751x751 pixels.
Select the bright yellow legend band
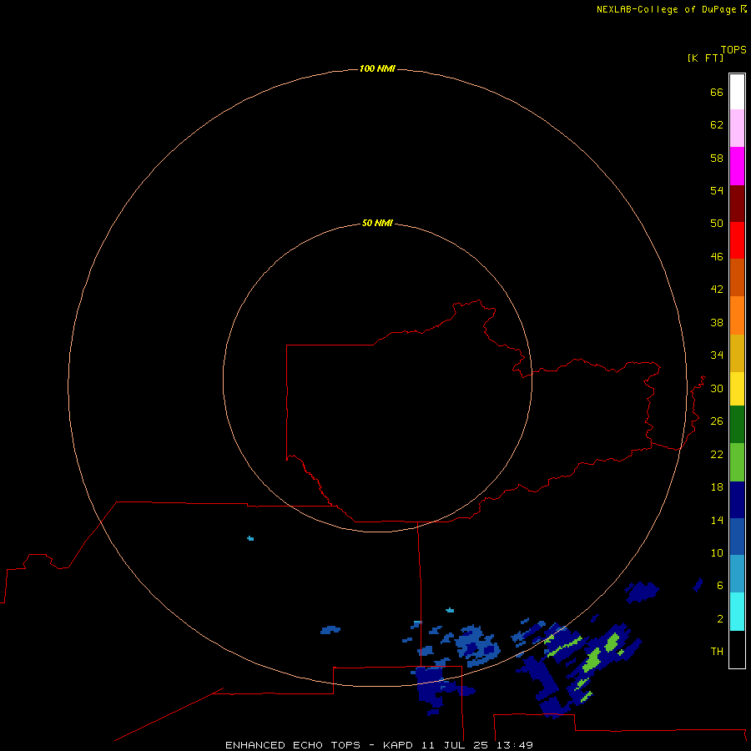pos(737,389)
